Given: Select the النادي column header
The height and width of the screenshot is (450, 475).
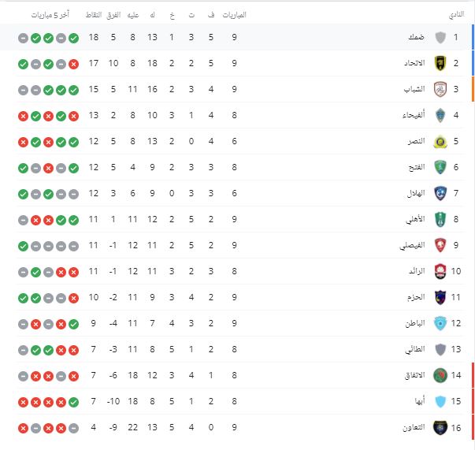Looking at the screenshot, I should point(456,15).
